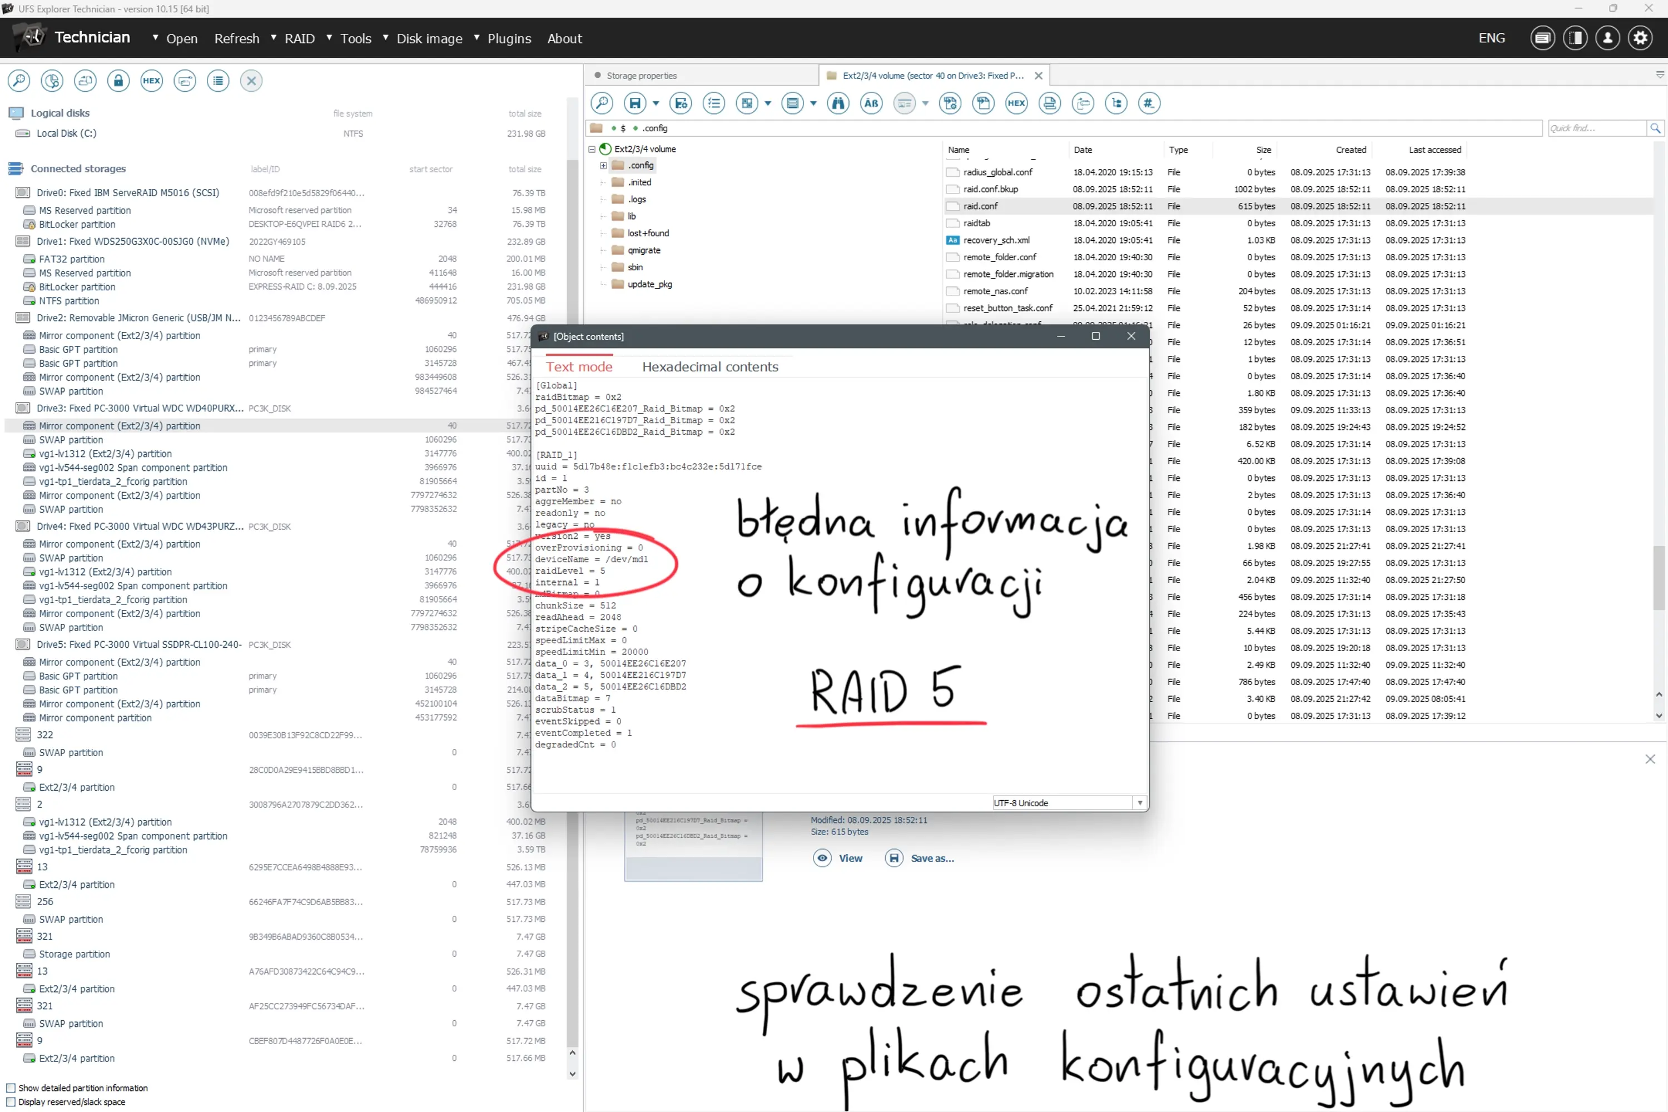Screen dimensions: 1668x1112
Task: Collapse the Ext2/3/4 volume tree node
Action: click(592, 150)
